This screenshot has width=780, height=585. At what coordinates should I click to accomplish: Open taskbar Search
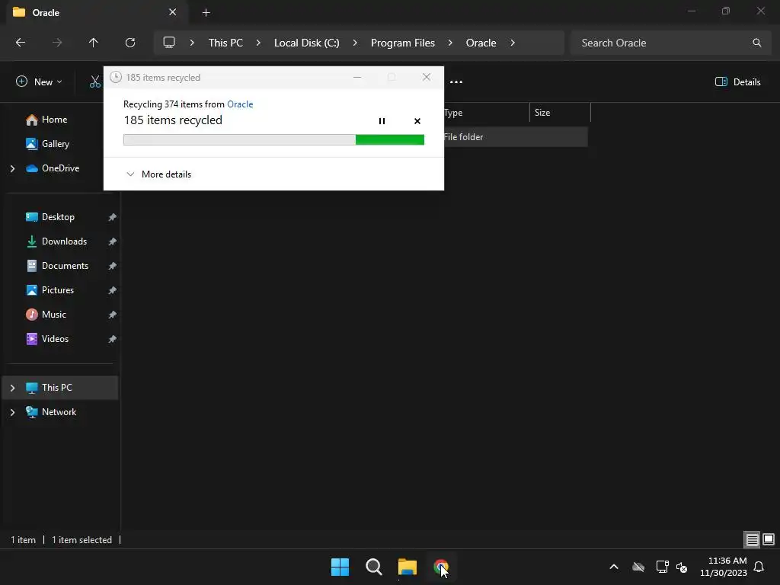(373, 567)
